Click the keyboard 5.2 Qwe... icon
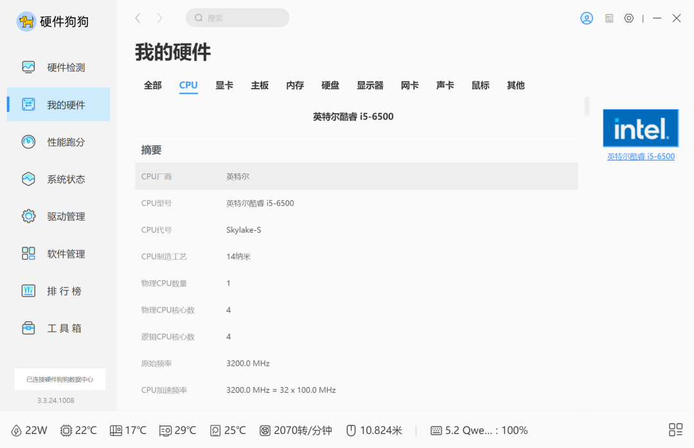Image resolution: width=694 pixels, height=448 pixels. (436, 430)
